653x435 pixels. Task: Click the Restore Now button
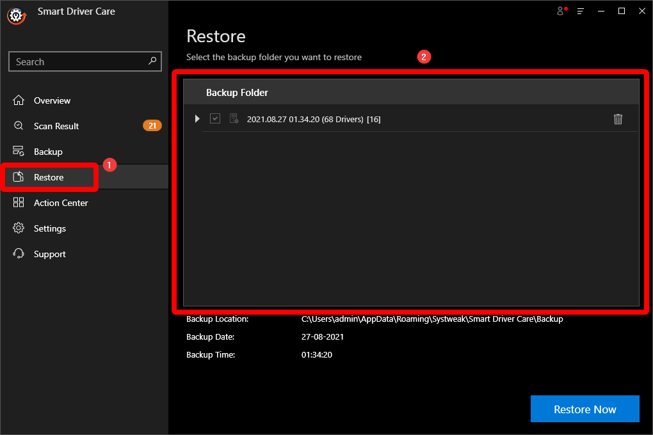pyautogui.click(x=584, y=409)
